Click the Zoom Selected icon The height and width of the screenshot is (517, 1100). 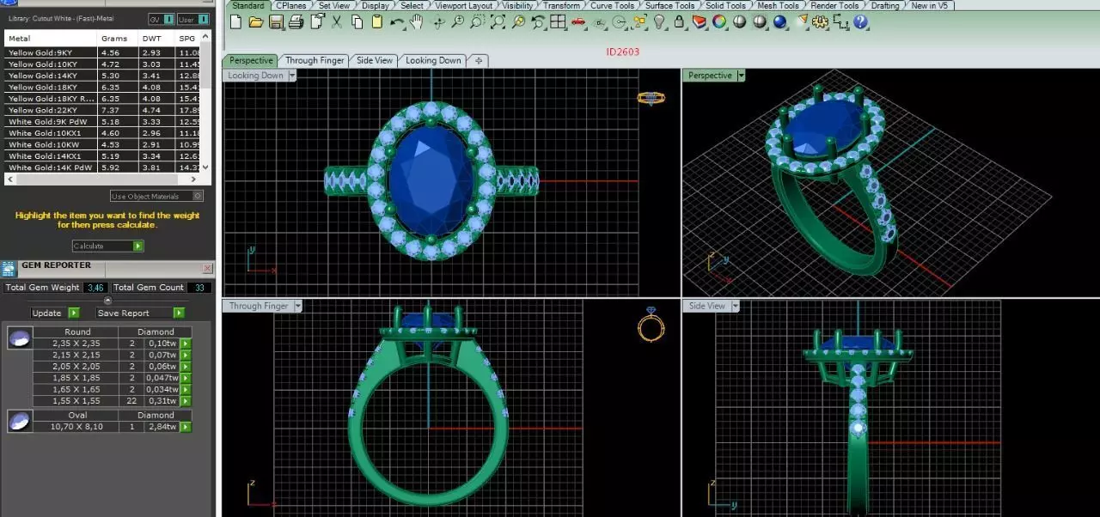tap(518, 21)
